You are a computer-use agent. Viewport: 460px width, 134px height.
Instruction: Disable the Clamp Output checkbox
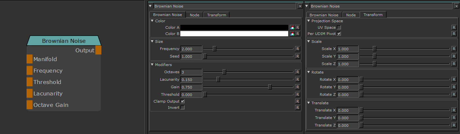[x=183, y=101]
